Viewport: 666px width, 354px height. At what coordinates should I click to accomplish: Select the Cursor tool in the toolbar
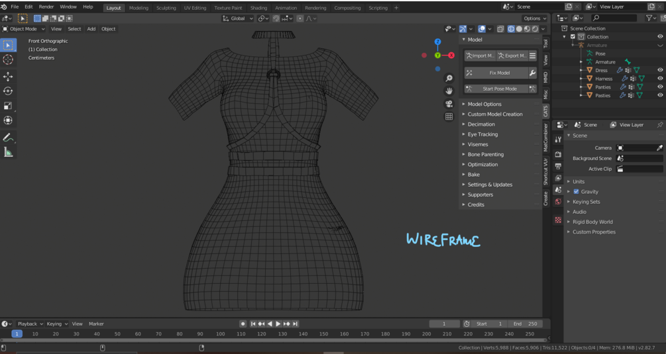click(x=8, y=60)
